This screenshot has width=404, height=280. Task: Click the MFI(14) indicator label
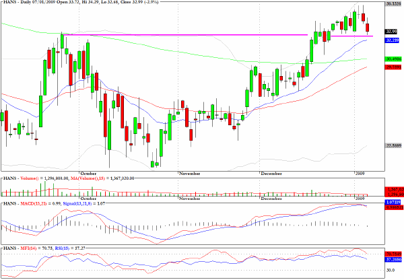[x=28, y=248]
